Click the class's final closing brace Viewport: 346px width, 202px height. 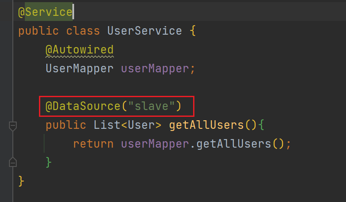point(21,181)
